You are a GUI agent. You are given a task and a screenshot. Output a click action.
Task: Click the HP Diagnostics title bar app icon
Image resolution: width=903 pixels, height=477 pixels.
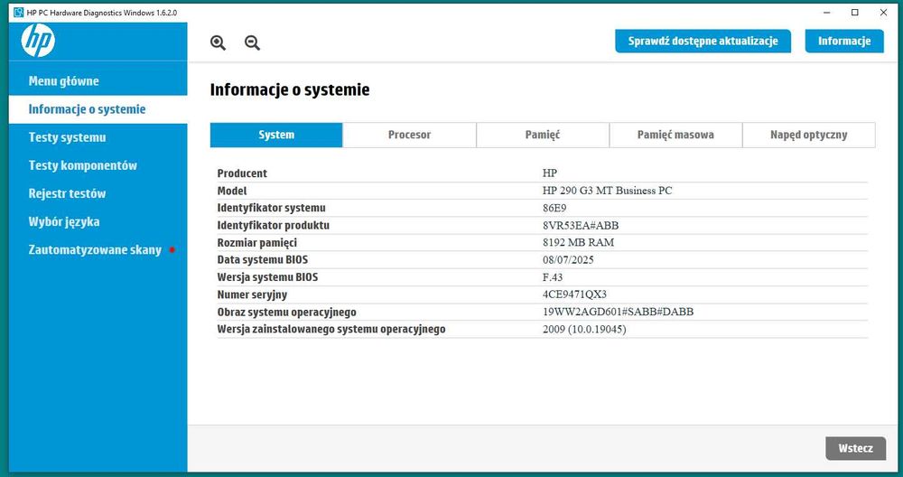click(x=18, y=12)
